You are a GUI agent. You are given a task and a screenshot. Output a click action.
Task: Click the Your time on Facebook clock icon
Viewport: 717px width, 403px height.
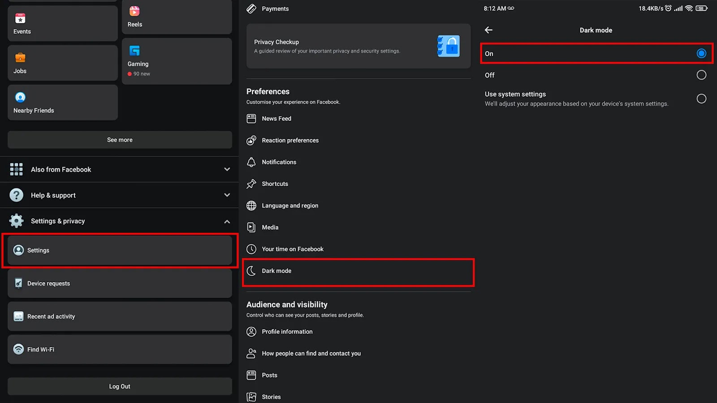[251, 249]
